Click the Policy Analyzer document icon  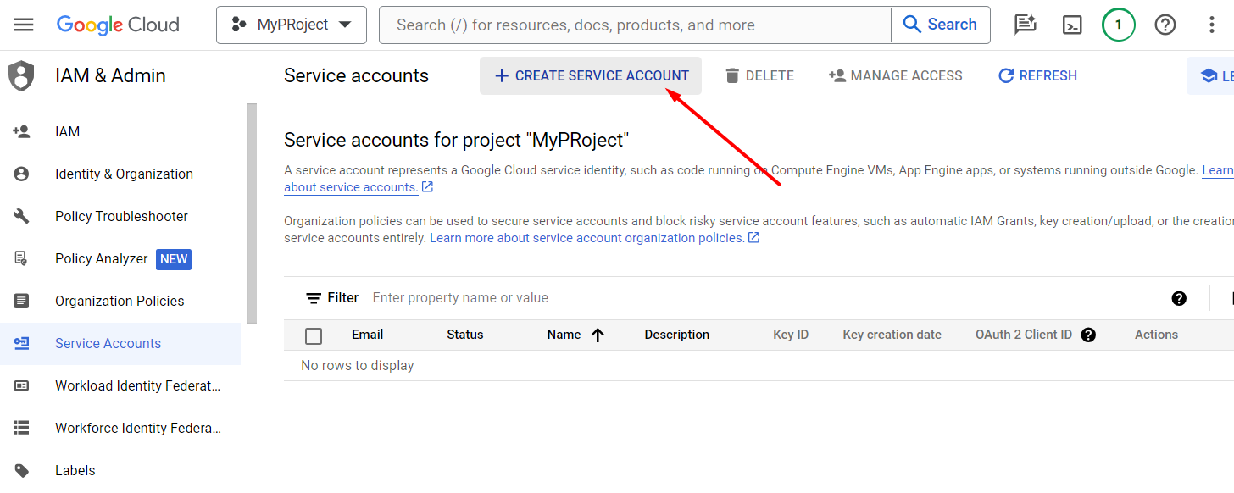[21, 258]
